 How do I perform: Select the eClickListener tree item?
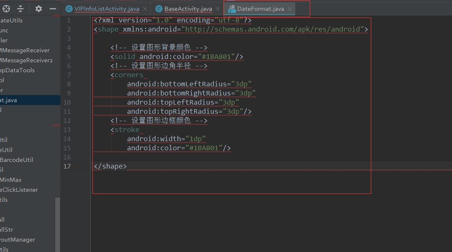click(19, 190)
